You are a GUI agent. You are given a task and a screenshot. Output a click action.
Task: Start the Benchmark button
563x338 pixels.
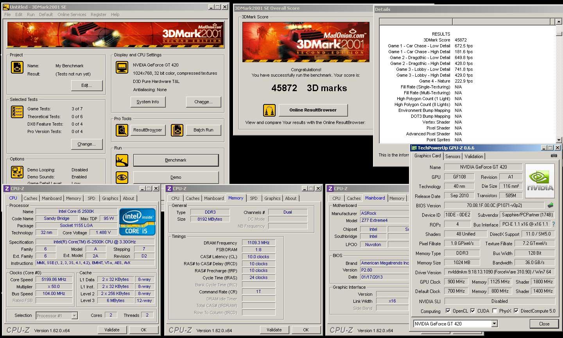point(176,160)
